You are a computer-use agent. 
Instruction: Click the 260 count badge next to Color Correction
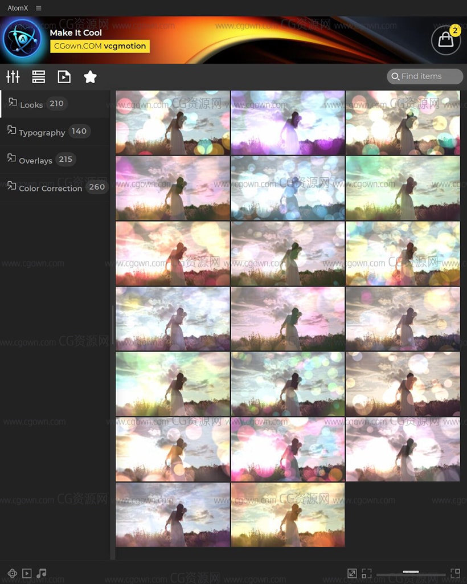click(x=97, y=187)
